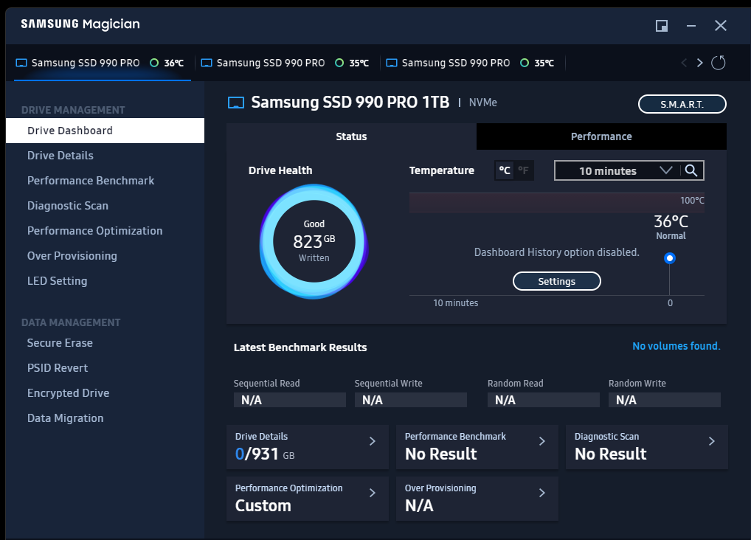Viewport: 751px width, 540px height.
Task: Click the NVMe interface label
Action: [482, 103]
